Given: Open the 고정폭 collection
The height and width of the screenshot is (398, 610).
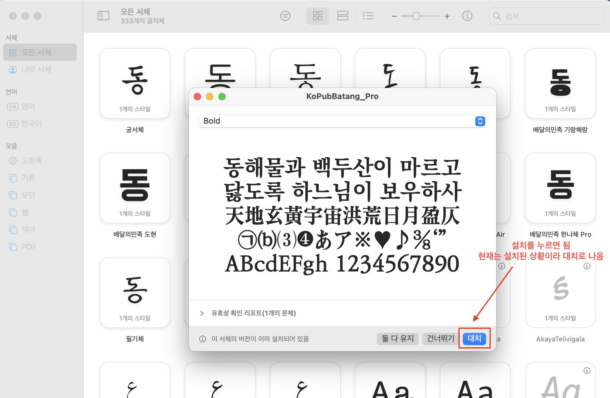Looking at the screenshot, I should pos(31,161).
